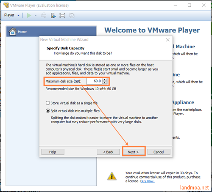Image resolution: width=212 pixels, height=192 pixels.
Task: Click the virtual machine settings toolbar icon
Action: pos(53,15)
